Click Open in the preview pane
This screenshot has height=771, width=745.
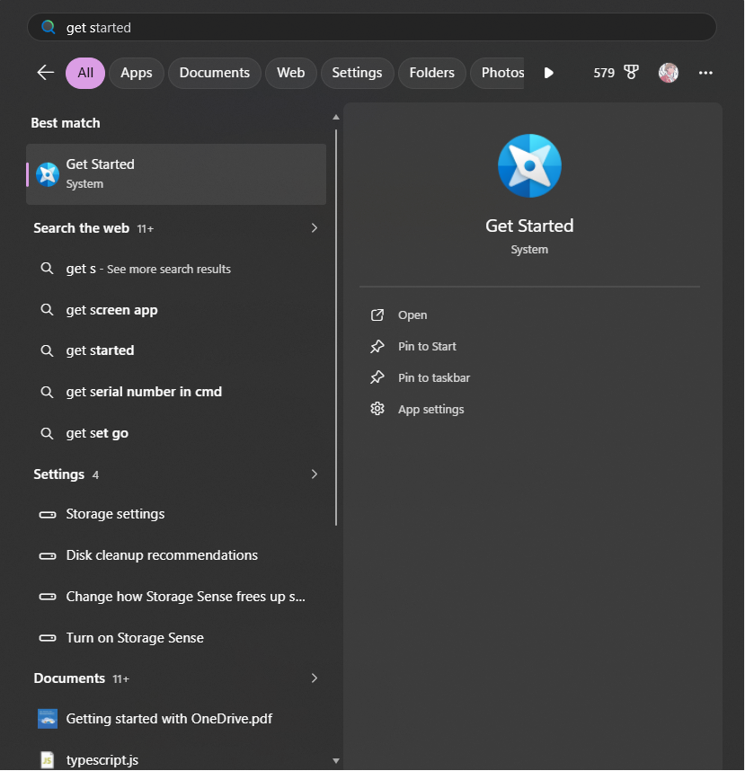(x=412, y=315)
